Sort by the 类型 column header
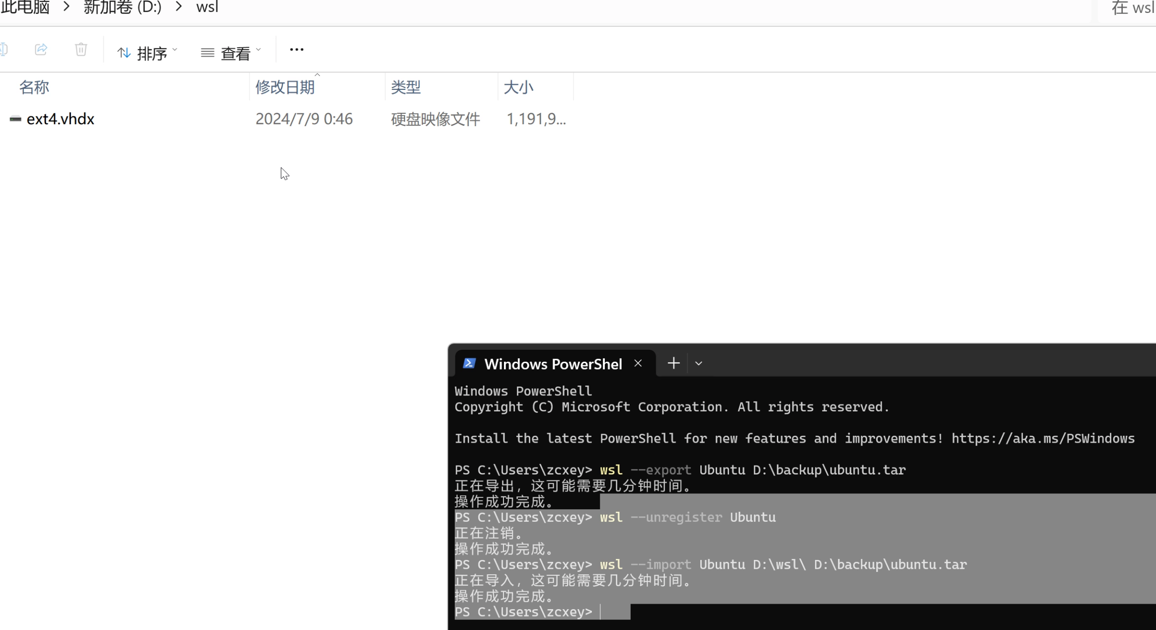 tap(405, 87)
